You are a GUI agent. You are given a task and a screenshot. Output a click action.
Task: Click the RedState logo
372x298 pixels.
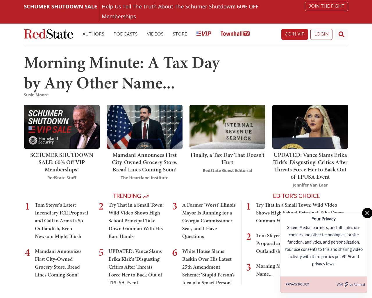49,34
